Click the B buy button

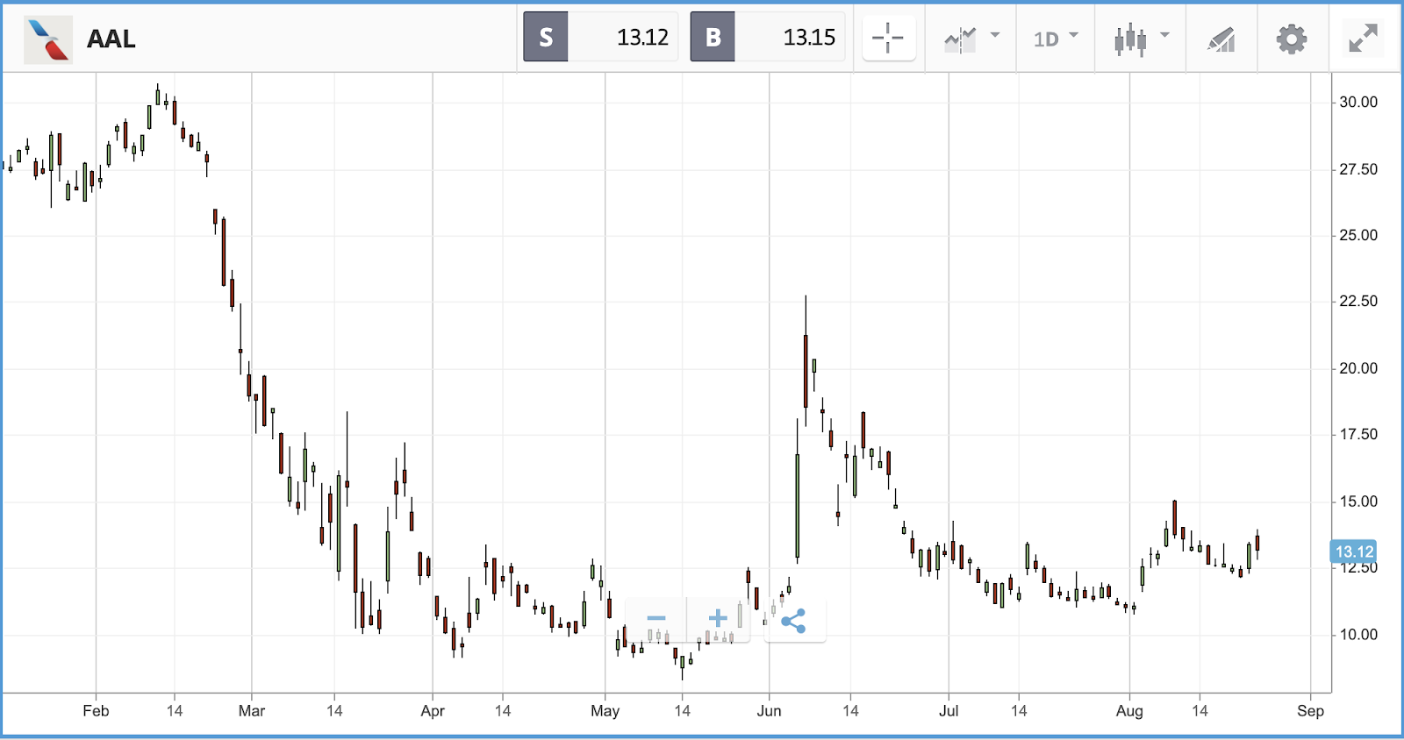[713, 38]
